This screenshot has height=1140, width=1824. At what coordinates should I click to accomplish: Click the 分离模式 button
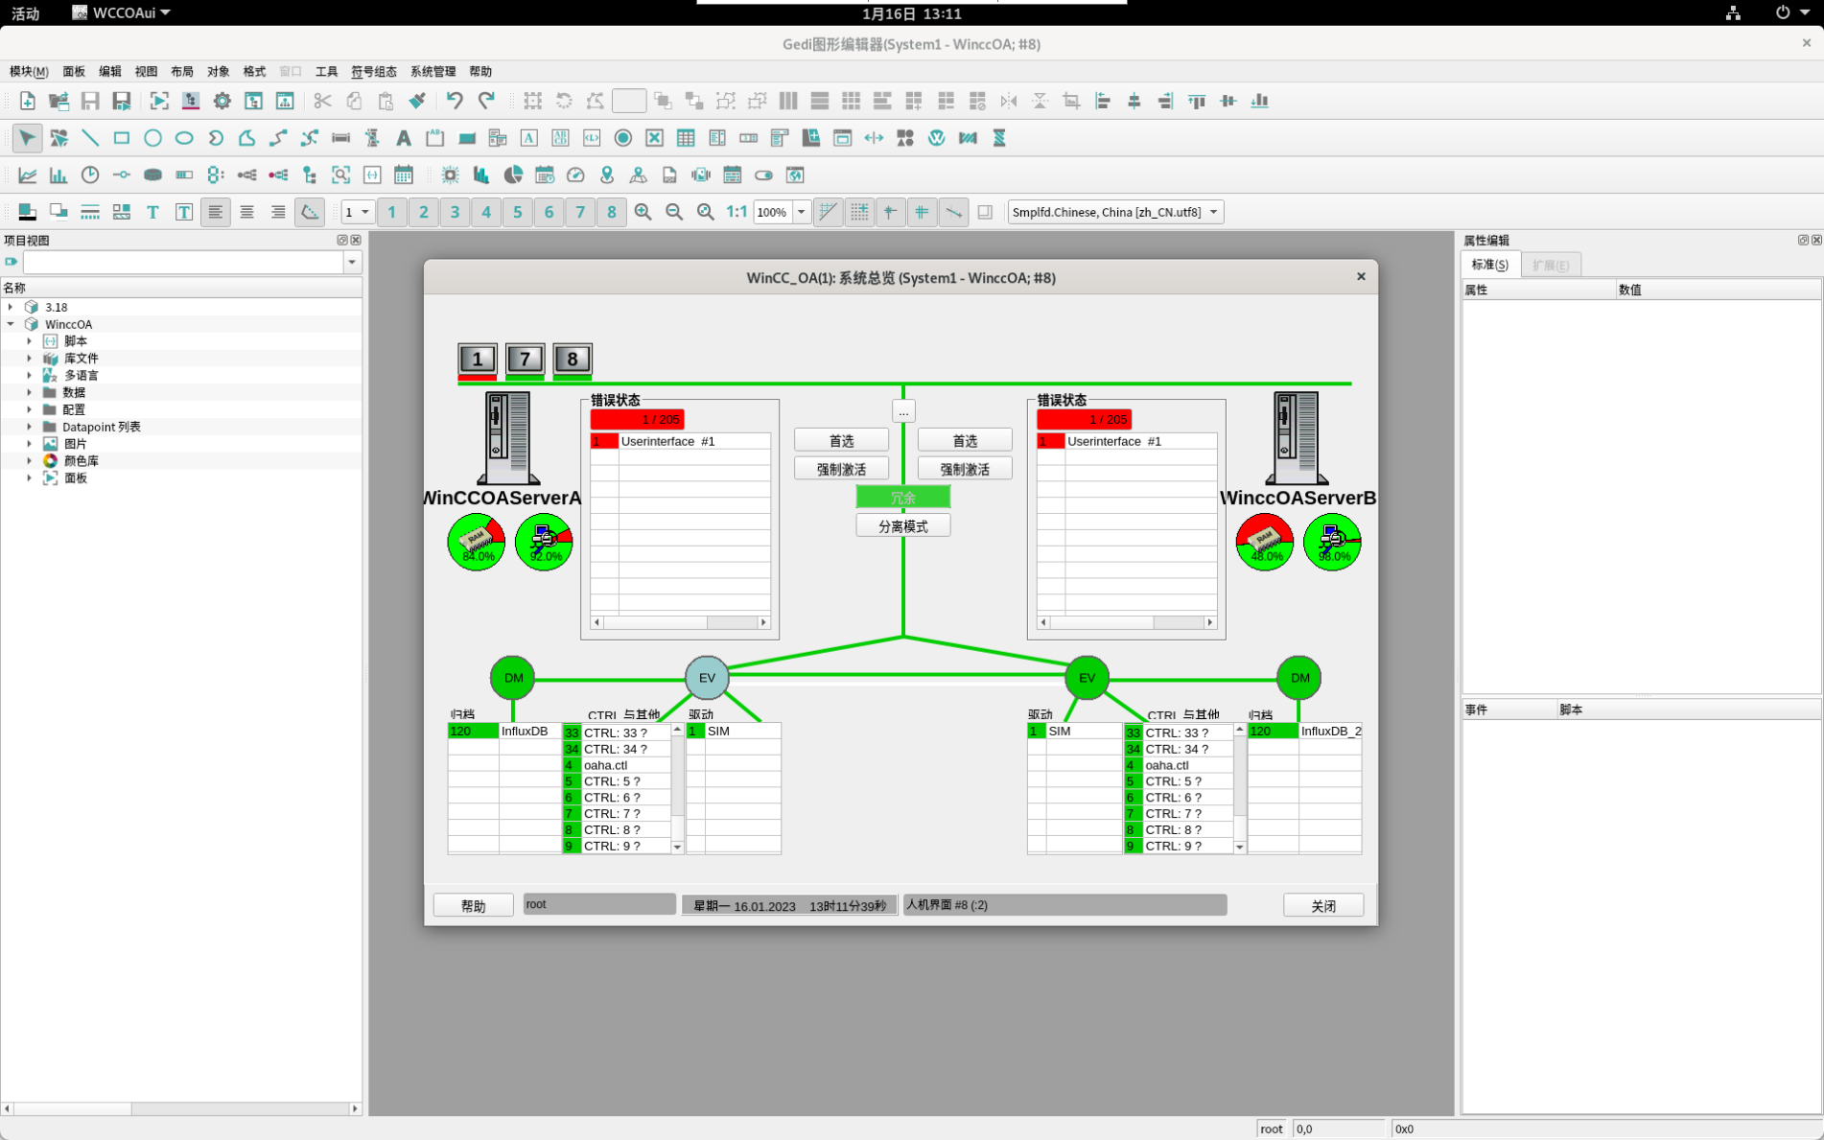(902, 525)
